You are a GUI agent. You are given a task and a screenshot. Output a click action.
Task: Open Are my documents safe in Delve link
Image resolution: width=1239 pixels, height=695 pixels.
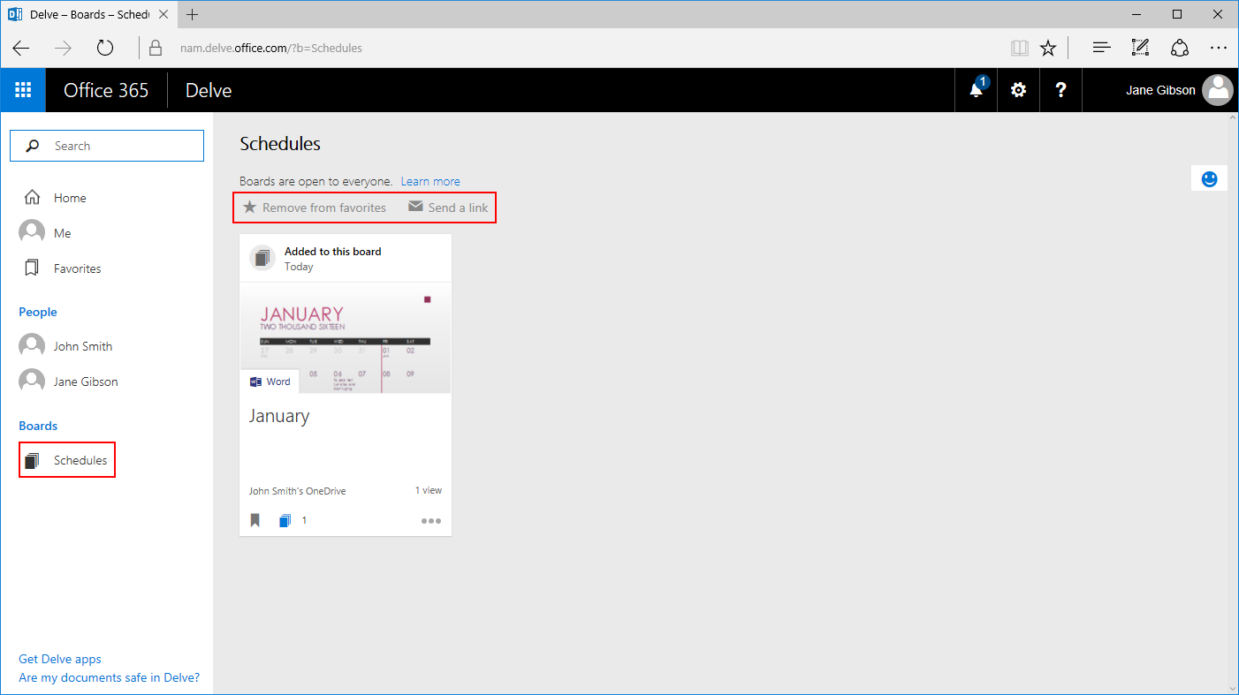(110, 677)
